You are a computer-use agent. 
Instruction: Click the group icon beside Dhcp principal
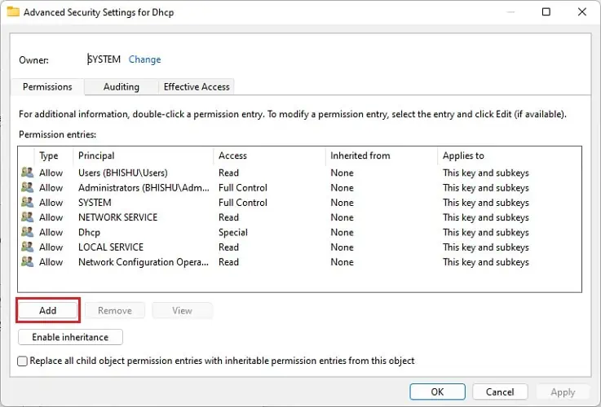point(27,232)
